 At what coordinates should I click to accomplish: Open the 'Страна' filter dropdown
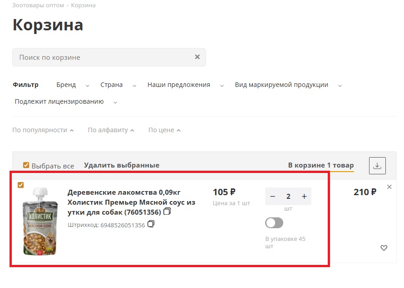(x=117, y=85)
